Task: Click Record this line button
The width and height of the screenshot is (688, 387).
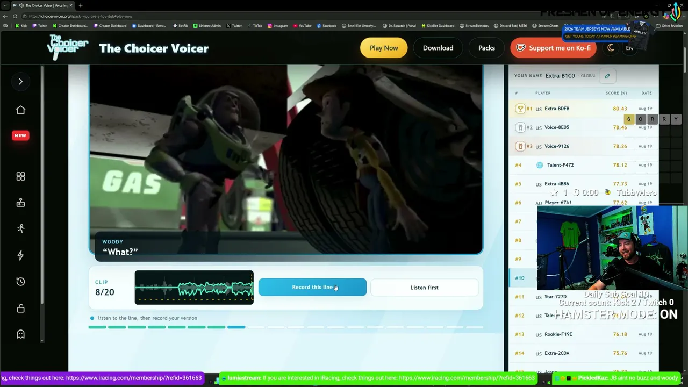Action: pyautogui.click(x=312, y=288)
